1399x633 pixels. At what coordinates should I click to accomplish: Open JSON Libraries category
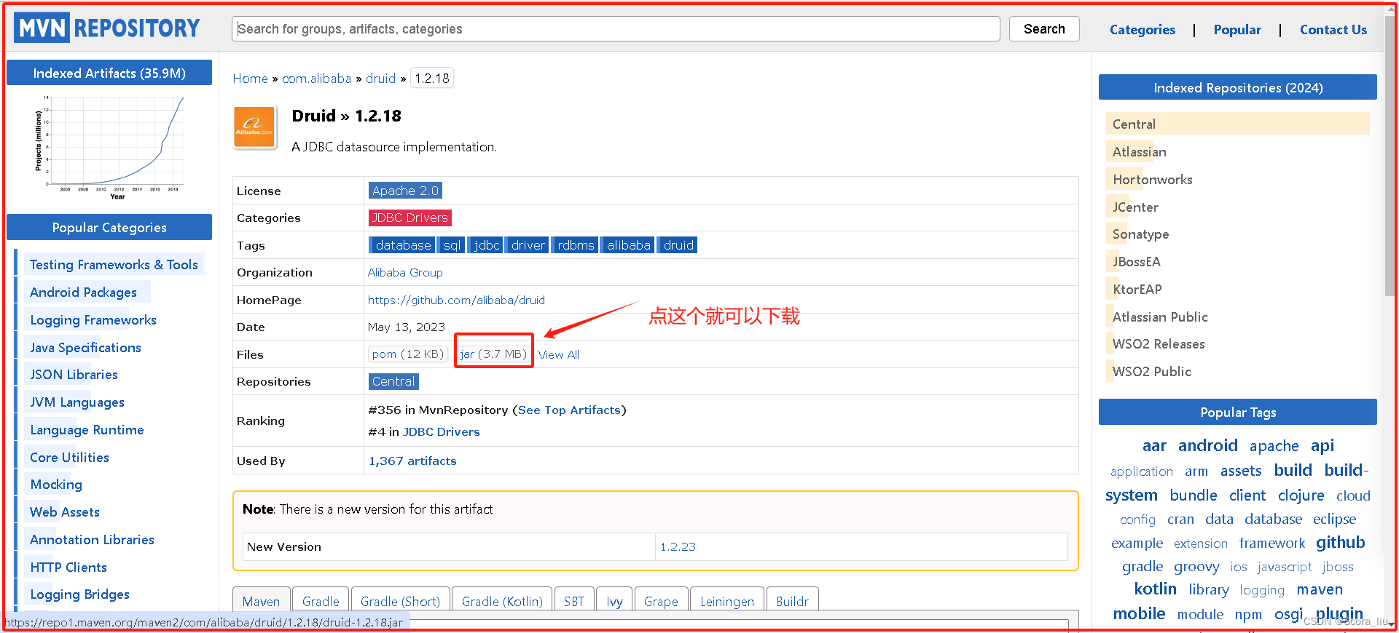74,375
